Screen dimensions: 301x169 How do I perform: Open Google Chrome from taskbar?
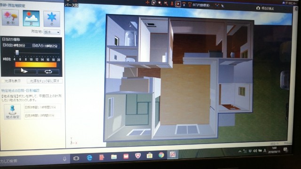click(161, 154)
